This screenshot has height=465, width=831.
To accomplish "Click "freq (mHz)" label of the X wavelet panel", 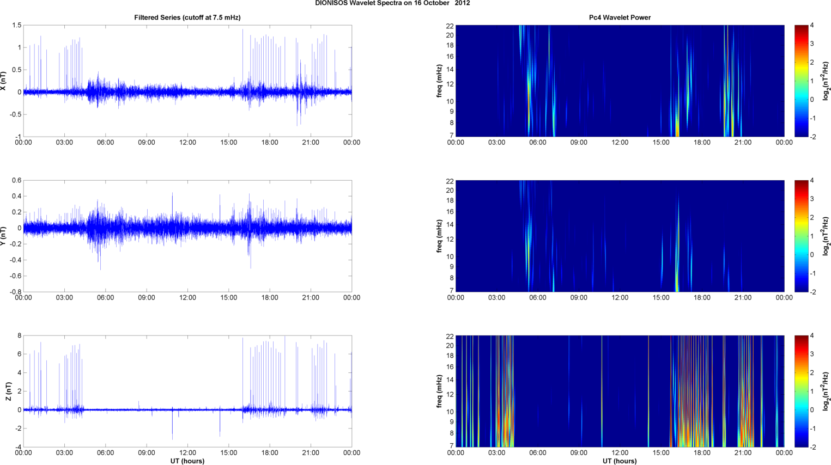I will pos(439,81).
